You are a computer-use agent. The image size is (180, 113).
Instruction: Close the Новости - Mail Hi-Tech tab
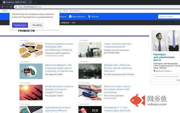point(30,2)
